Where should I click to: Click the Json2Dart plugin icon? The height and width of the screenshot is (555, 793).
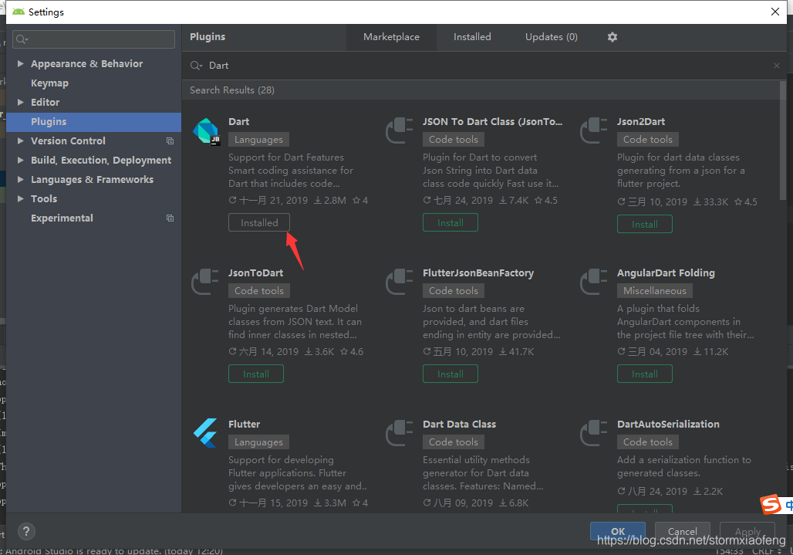(594, 130)
